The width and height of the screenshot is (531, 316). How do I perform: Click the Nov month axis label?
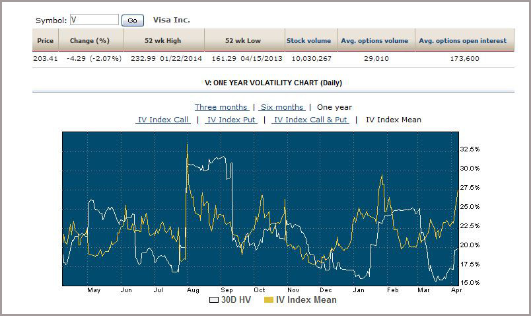pos(293,290)
